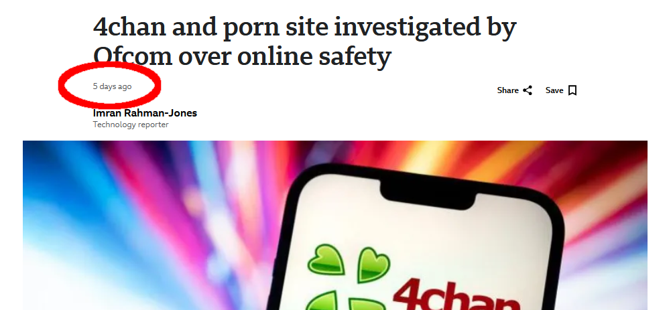Click the Technology reporter subtitle
This screenshot has width=671, height=310.
(x=131, y=125)
